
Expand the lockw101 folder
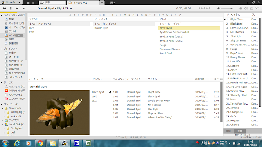pyautogui.click(x=5, y=116)
